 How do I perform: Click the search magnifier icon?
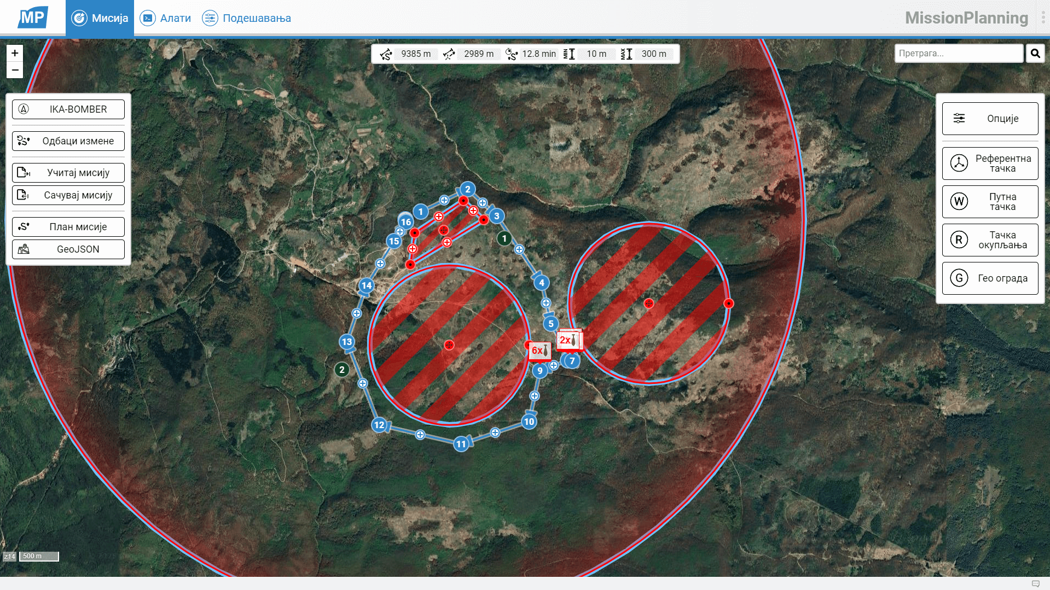coord(1035,53)
